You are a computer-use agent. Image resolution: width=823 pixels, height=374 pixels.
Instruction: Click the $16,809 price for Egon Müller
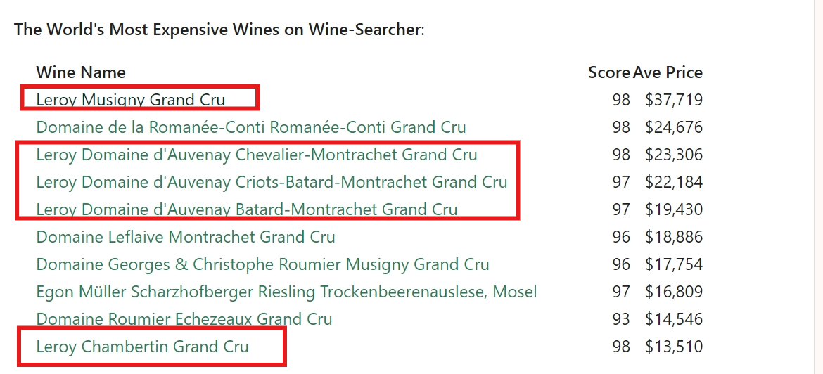pos(674,292)
